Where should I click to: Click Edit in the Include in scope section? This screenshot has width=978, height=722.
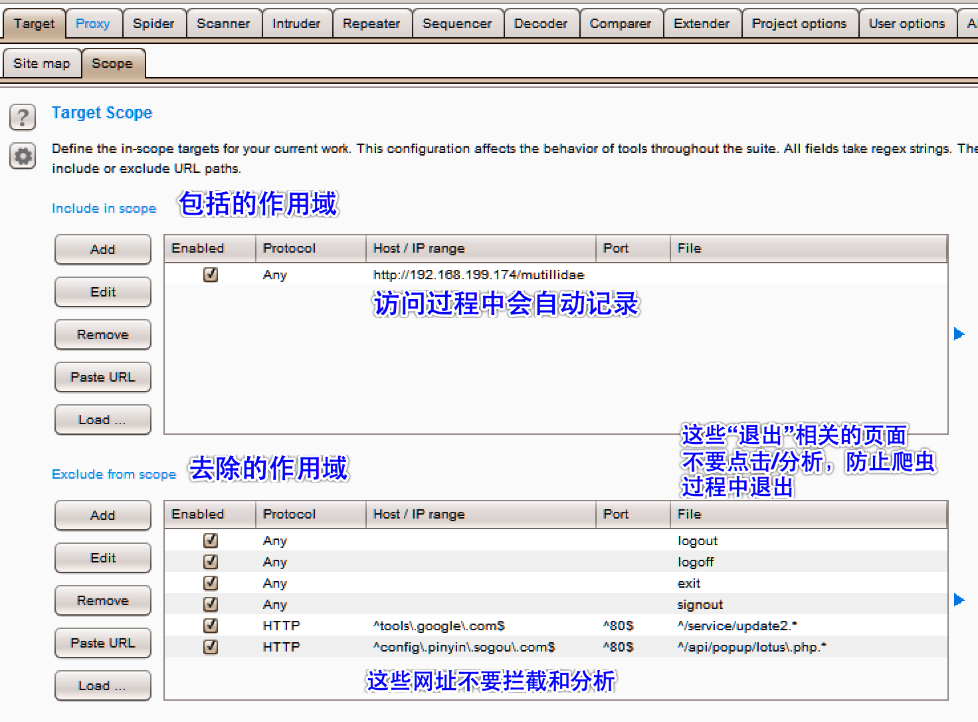tap(102, 292)
